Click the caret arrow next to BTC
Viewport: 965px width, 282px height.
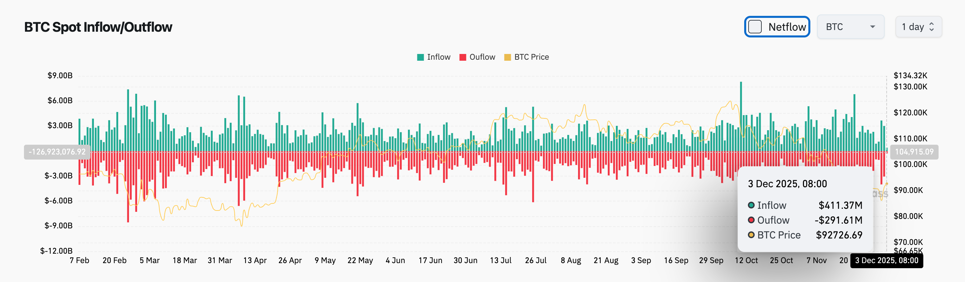tap(873, 27)
